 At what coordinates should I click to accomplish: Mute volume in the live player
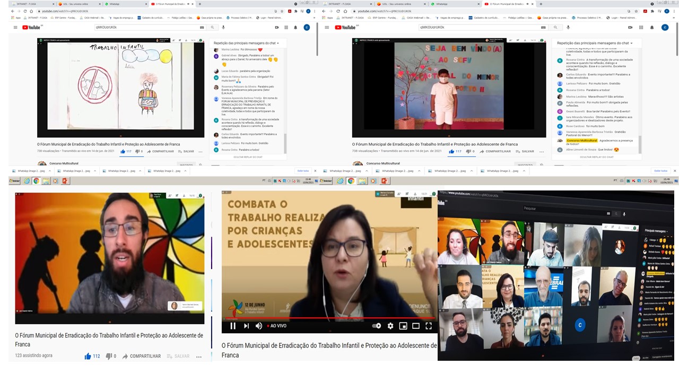point(259,326)
